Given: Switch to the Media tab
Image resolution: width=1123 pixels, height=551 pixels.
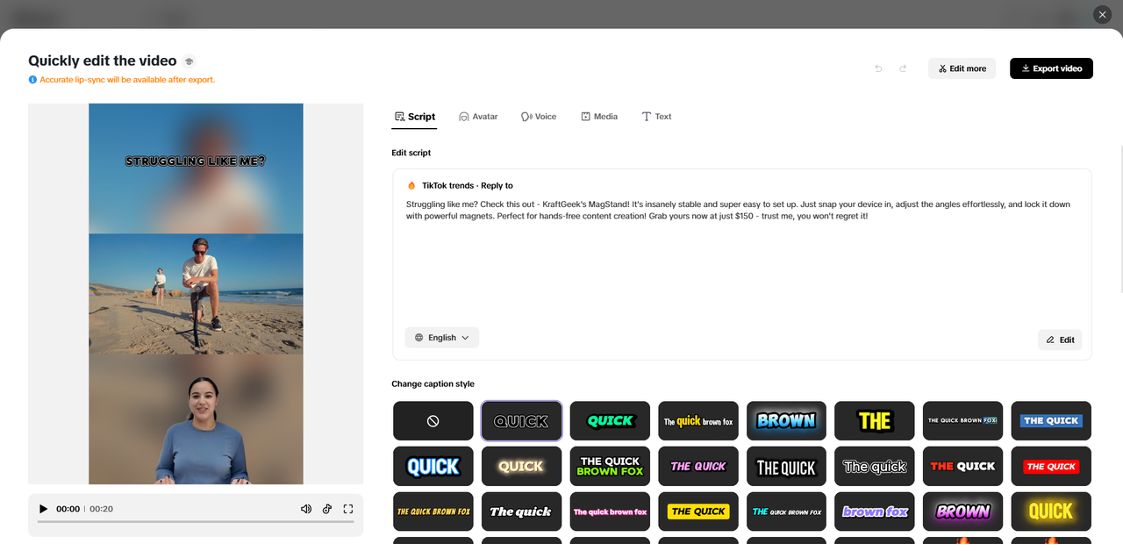Looking at the screenshot, I should [599, 116].
